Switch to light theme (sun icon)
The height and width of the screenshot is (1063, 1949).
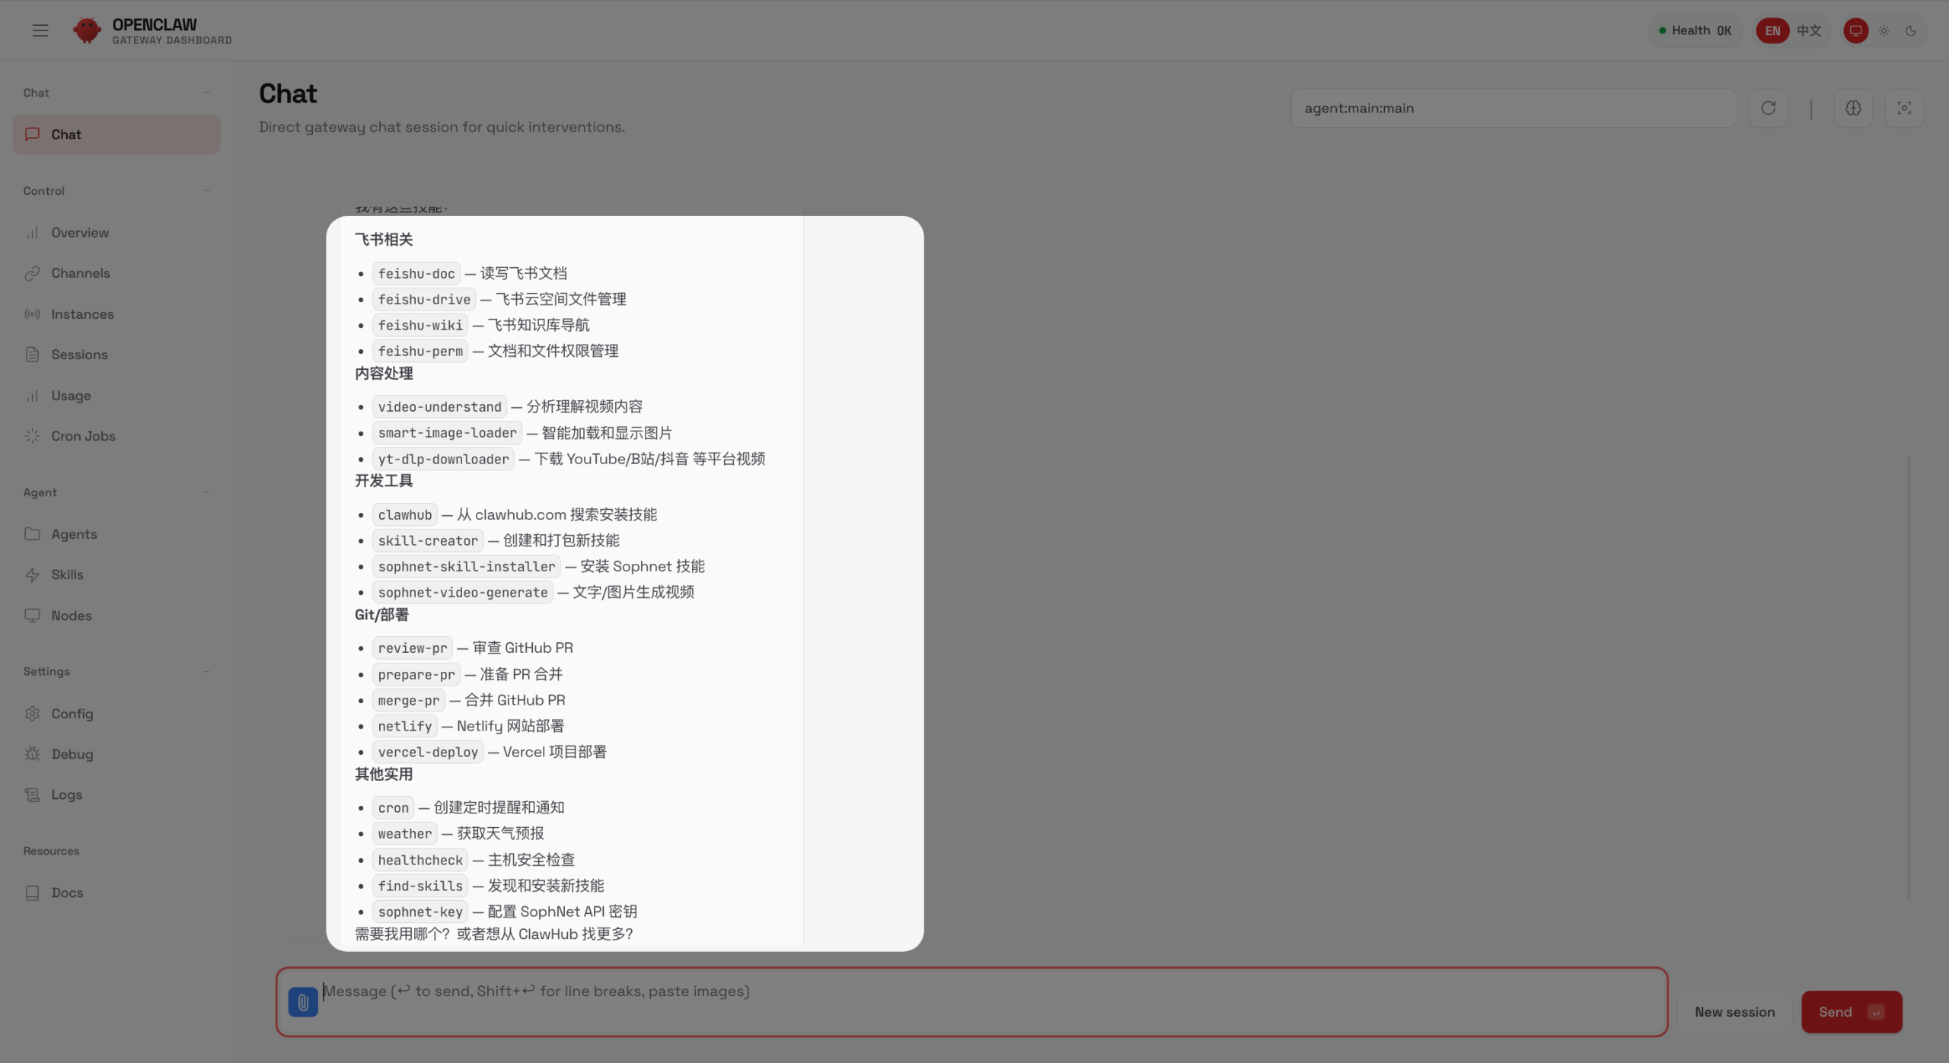[1884, 31]
